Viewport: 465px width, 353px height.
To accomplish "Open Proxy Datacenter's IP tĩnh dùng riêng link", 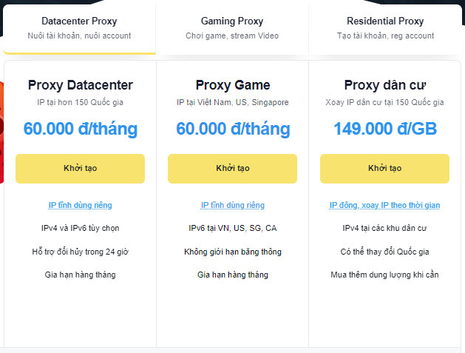I will (80, 205).
